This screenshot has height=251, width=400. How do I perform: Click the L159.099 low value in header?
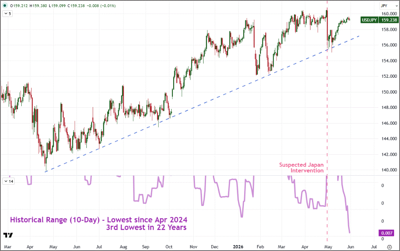57,6
